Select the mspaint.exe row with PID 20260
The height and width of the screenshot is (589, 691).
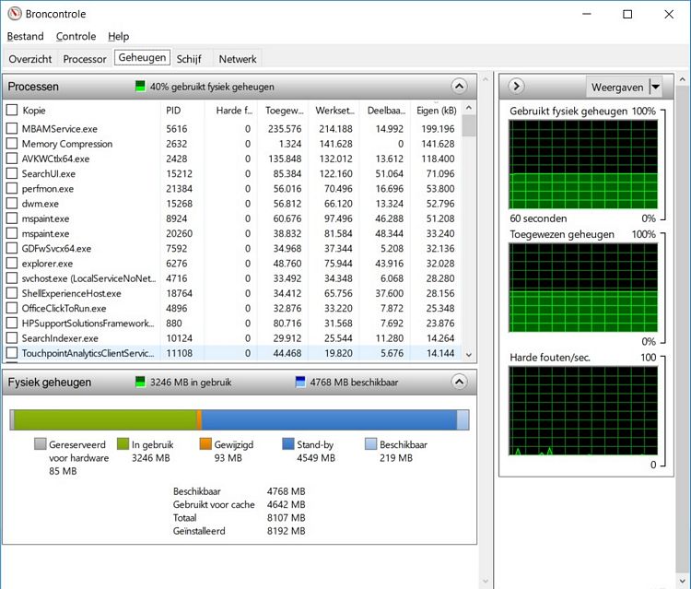(233, 233)
